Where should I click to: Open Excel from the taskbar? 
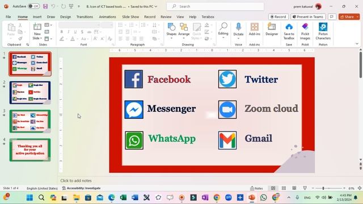coord(123,198)
